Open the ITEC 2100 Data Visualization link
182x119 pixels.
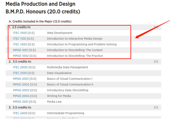click(x=20, y=73)
